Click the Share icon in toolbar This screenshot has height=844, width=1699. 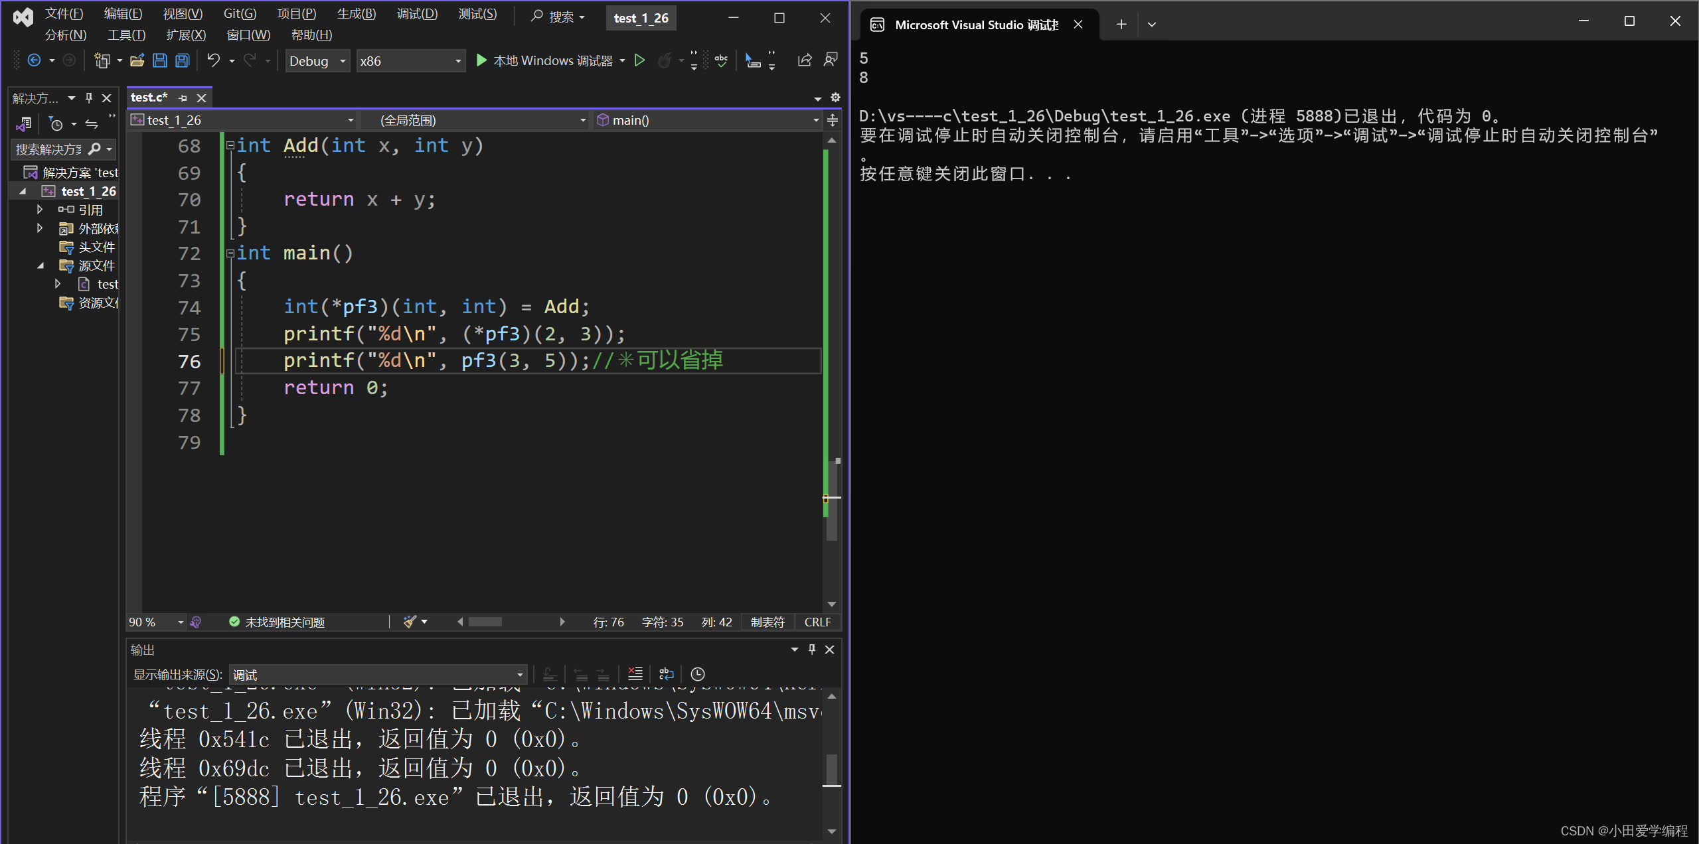click(805, 60)
